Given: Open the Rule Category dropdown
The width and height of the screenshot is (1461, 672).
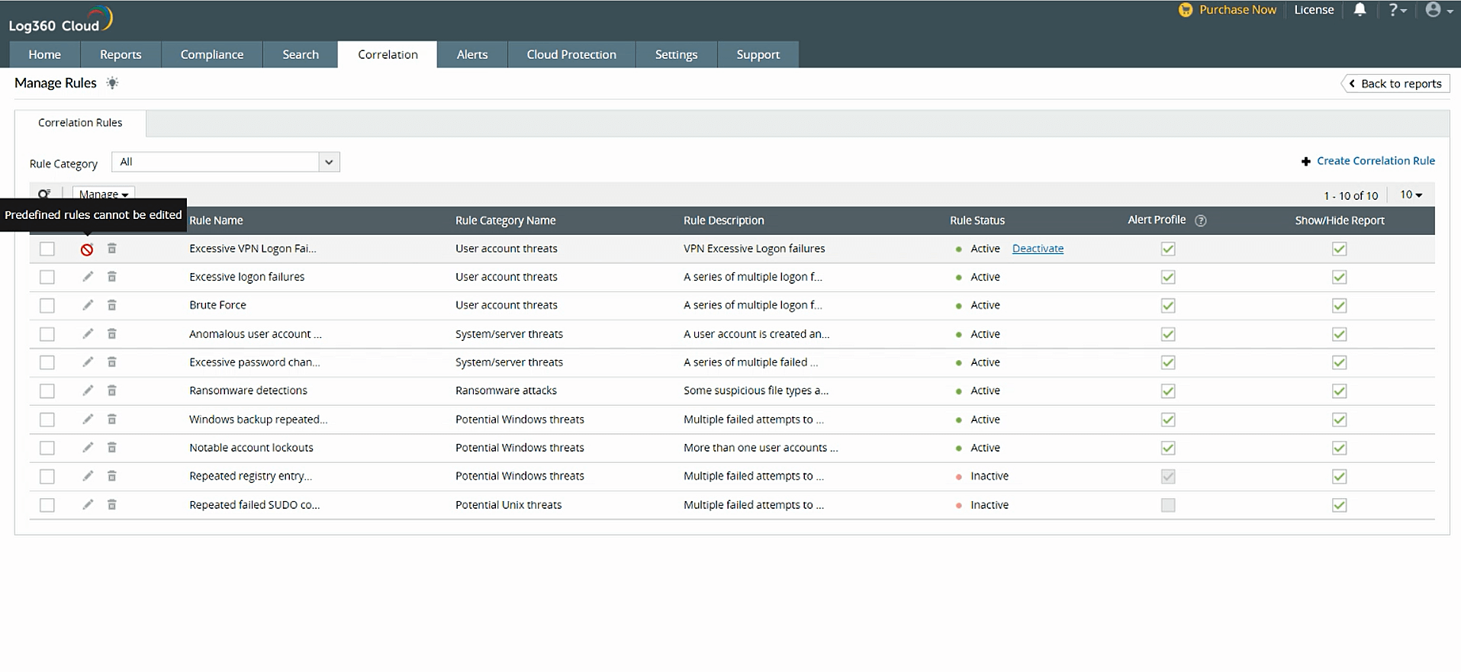Looking at the screenshot, I should tap(226, 162).
